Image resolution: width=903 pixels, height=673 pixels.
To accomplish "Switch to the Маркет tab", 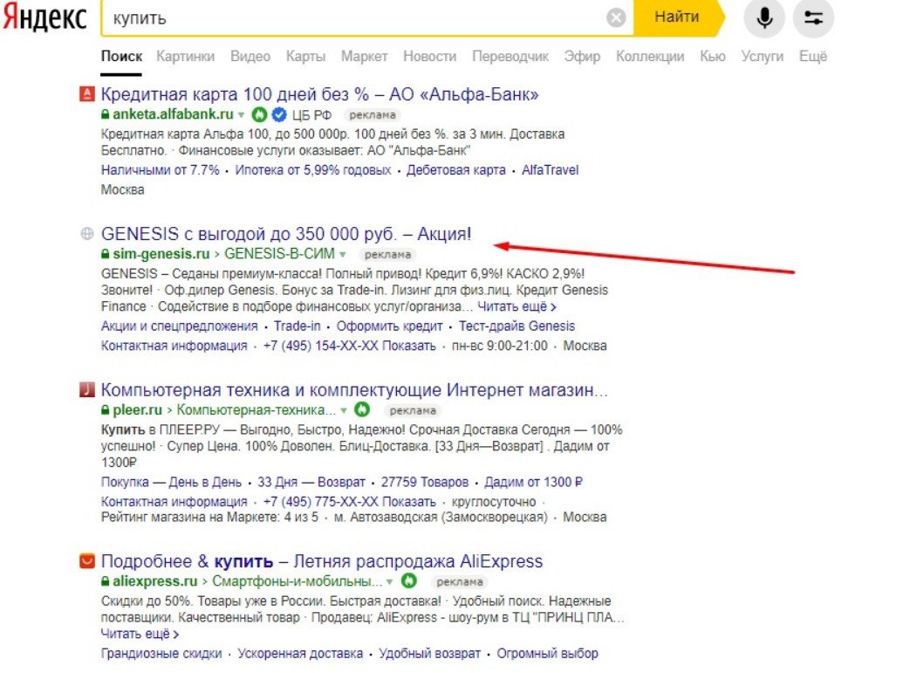I will point(364,56).
